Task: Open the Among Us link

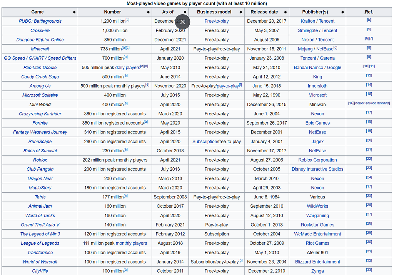Action: (40, 86)
